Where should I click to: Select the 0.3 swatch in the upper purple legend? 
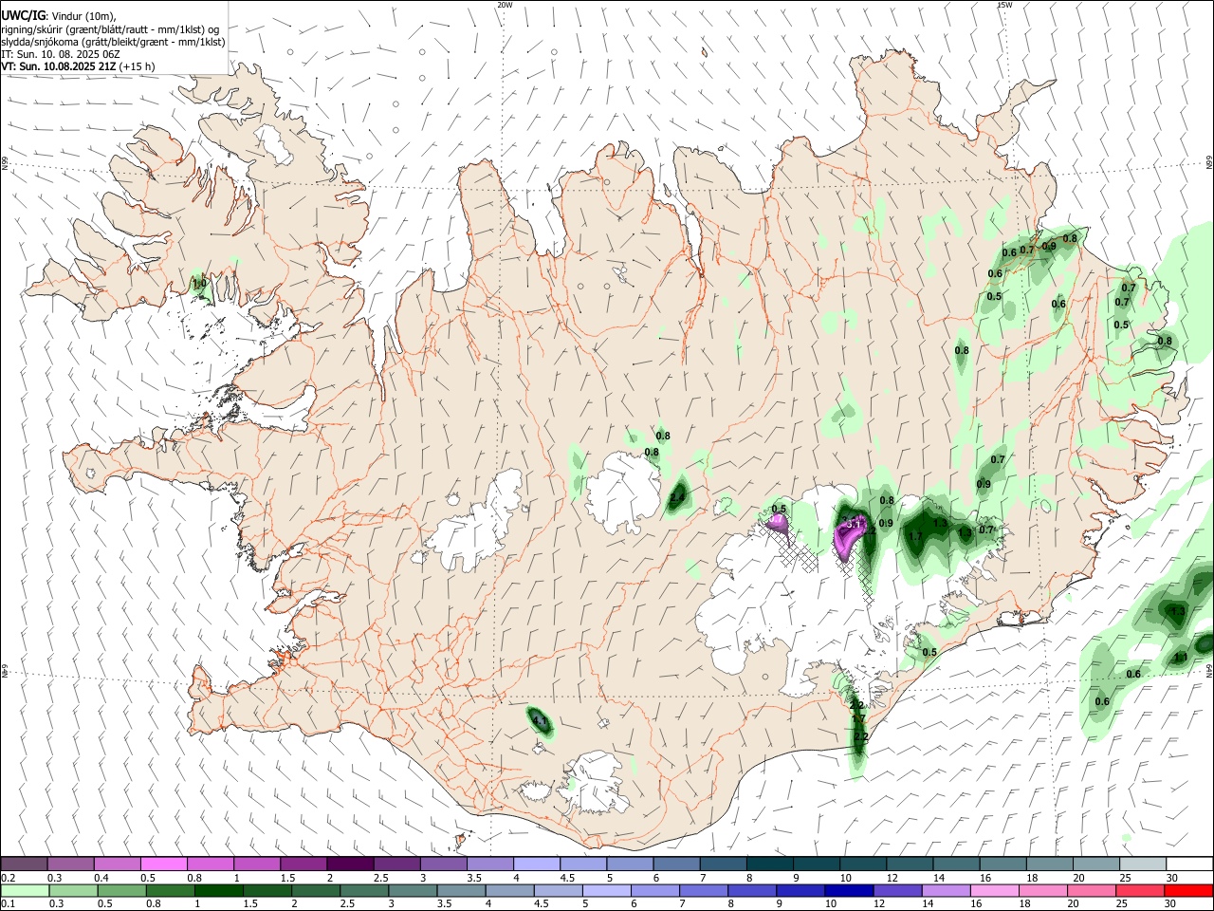pos(71,864)
